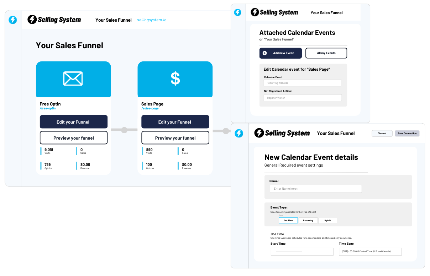This screenshot has height=276, width=430.
Task: Click the envelope icon on Free Optin card
Action: 73,79
